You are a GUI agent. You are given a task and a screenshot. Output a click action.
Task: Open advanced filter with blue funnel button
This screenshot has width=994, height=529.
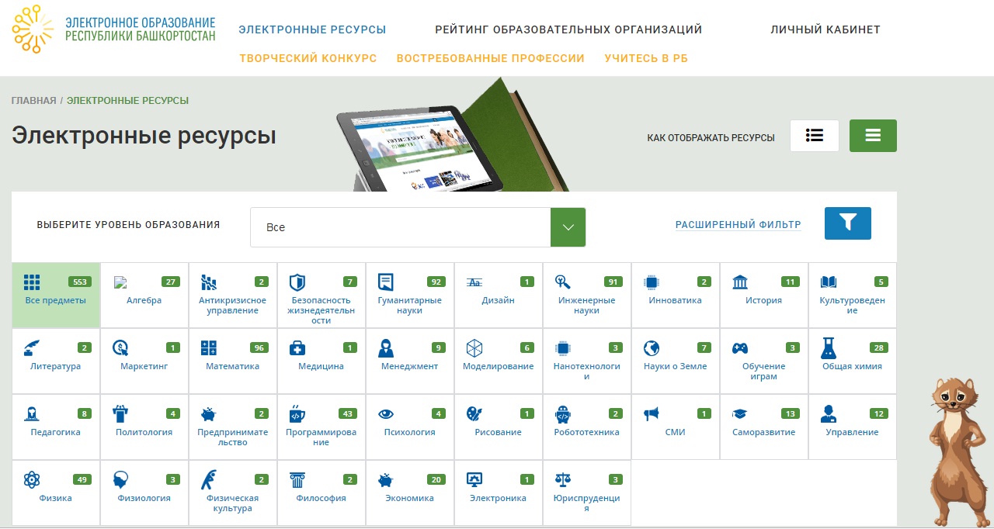[847, 223]
